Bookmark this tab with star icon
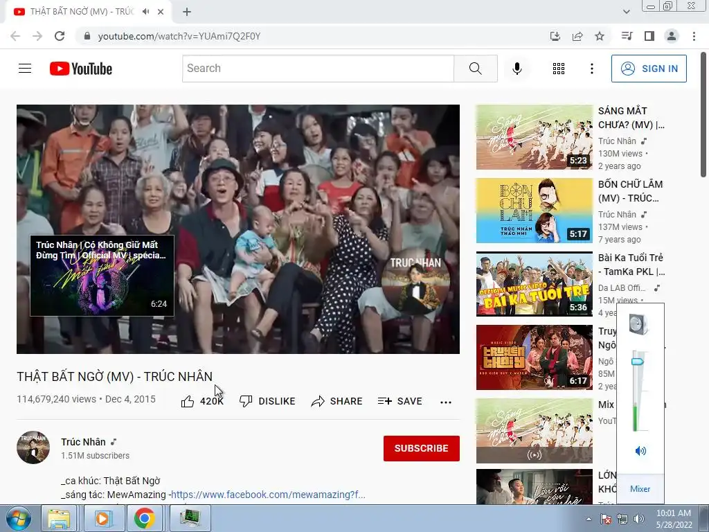The width and height of the screenshot is (709, 532). 600,36
